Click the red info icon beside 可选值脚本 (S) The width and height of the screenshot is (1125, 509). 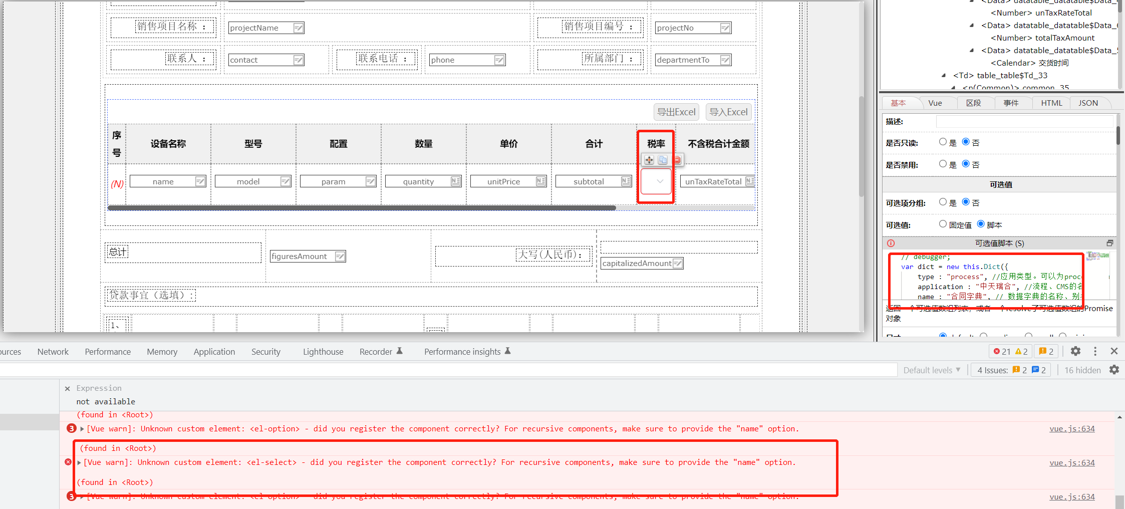tap(891, 243)
